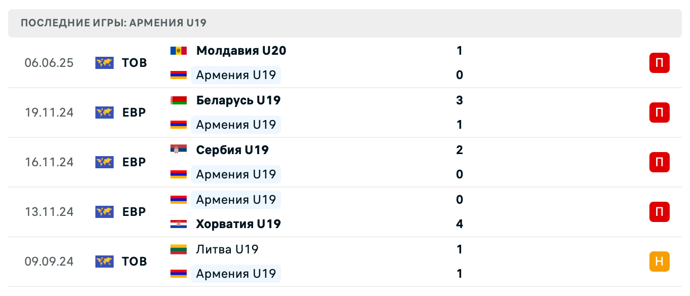Click the Armenia U19 flag in first row
The image size is (690, 296).
pyautogui.click(x=179, y=75)
